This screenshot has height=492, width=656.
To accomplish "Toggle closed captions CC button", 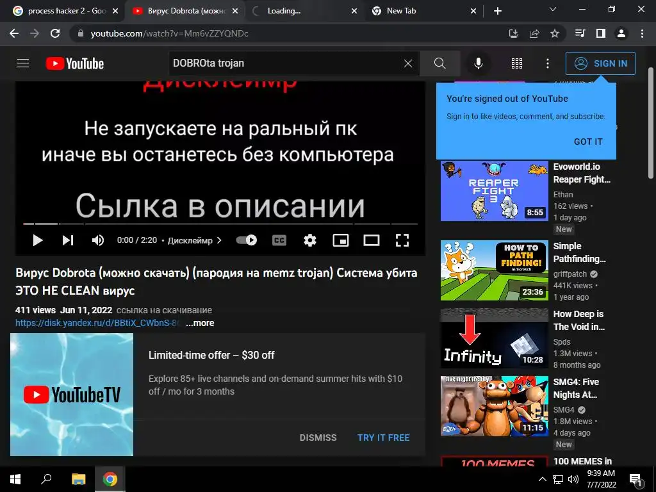I will (279, 240).
